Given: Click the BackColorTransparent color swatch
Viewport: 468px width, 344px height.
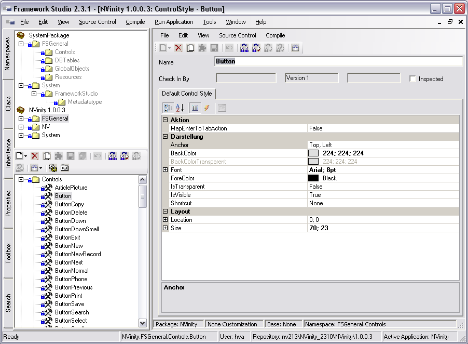Looking at the screenshot, I should point(313,162).
